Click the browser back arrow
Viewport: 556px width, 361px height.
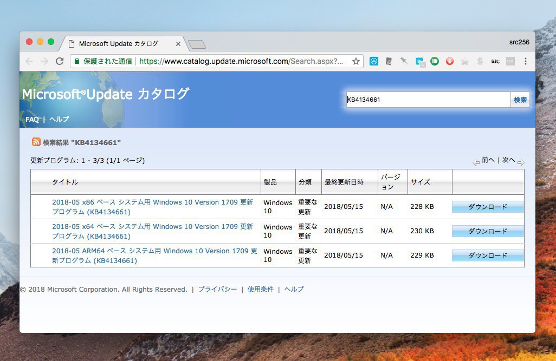[29, 61]
